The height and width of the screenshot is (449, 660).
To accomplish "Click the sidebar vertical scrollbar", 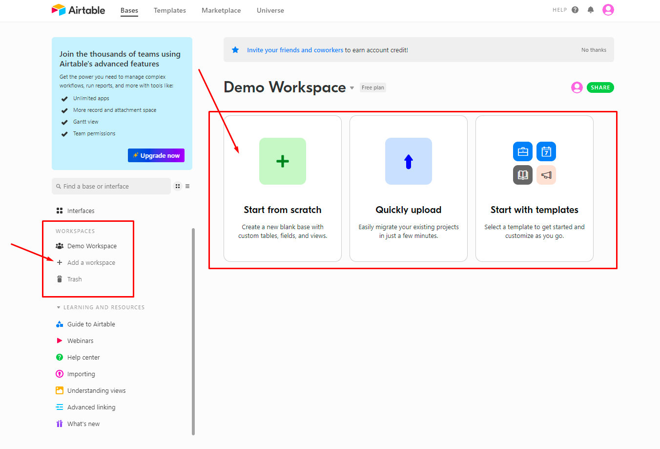I will coord(193,331).
